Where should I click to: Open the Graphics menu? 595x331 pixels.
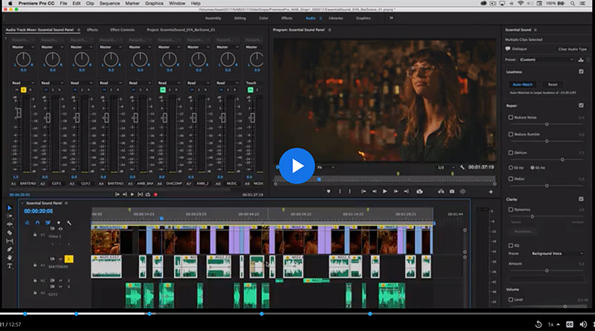(x=154, y=4)
